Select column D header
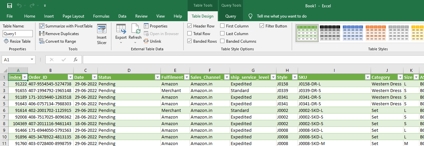The height and width of the screenshot is (146, 424). click(129, 70)
